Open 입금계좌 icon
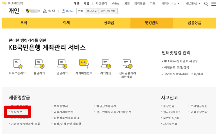This screenshot has width=217, height=135. pos(62,64)
